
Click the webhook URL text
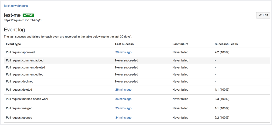23,20
